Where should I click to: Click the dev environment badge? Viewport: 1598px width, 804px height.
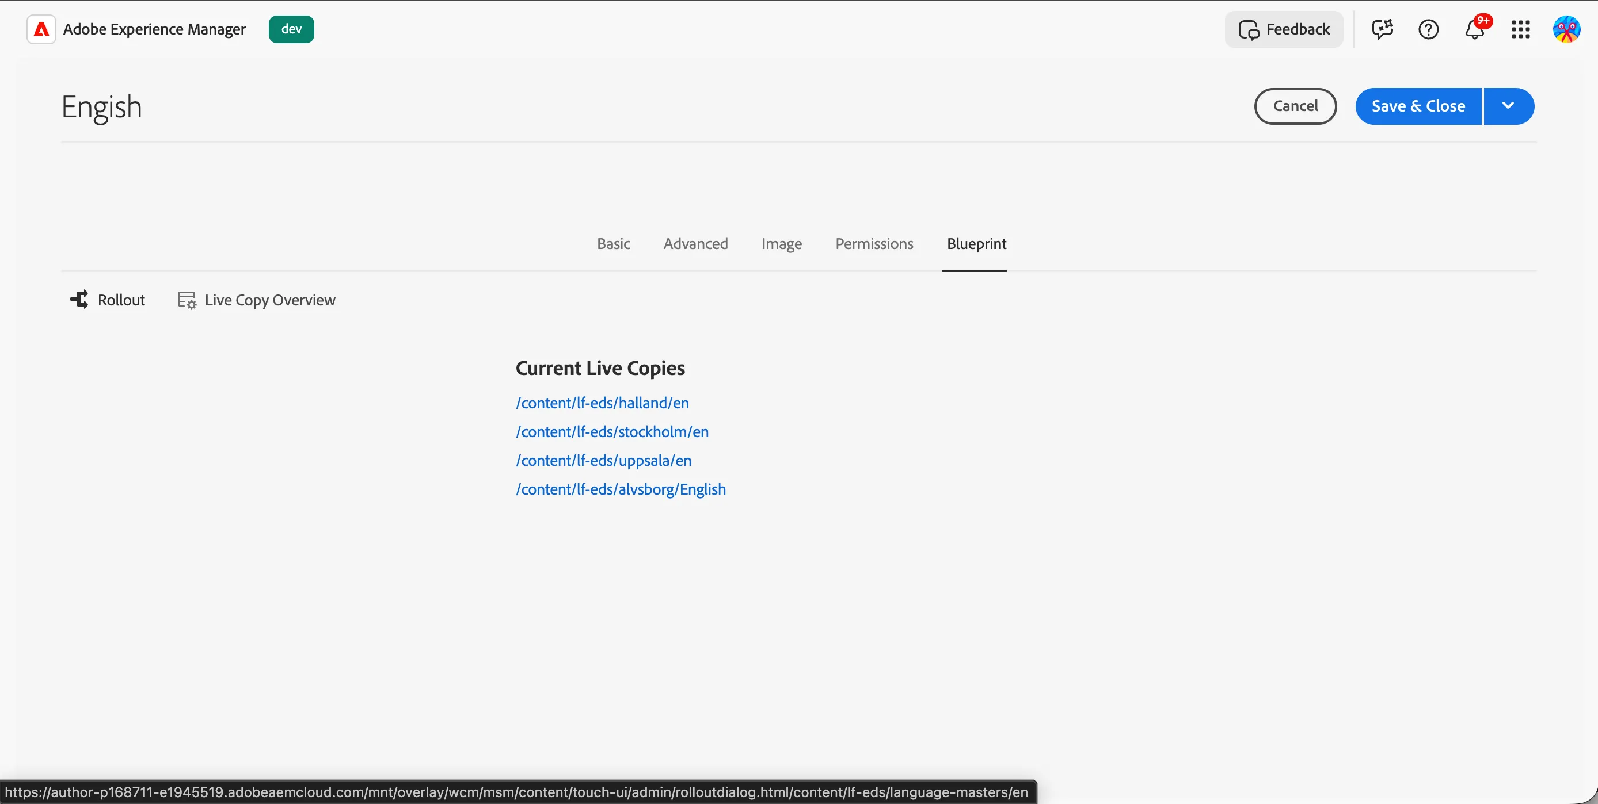click(x=291, y=29)
